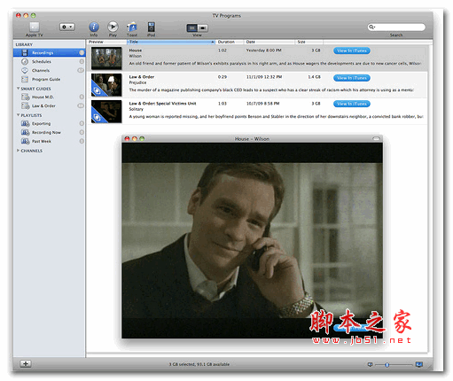The image size is (453, 381).
Task: Click the Apple TV toolbar icon
Action: [x=35, y=27]
